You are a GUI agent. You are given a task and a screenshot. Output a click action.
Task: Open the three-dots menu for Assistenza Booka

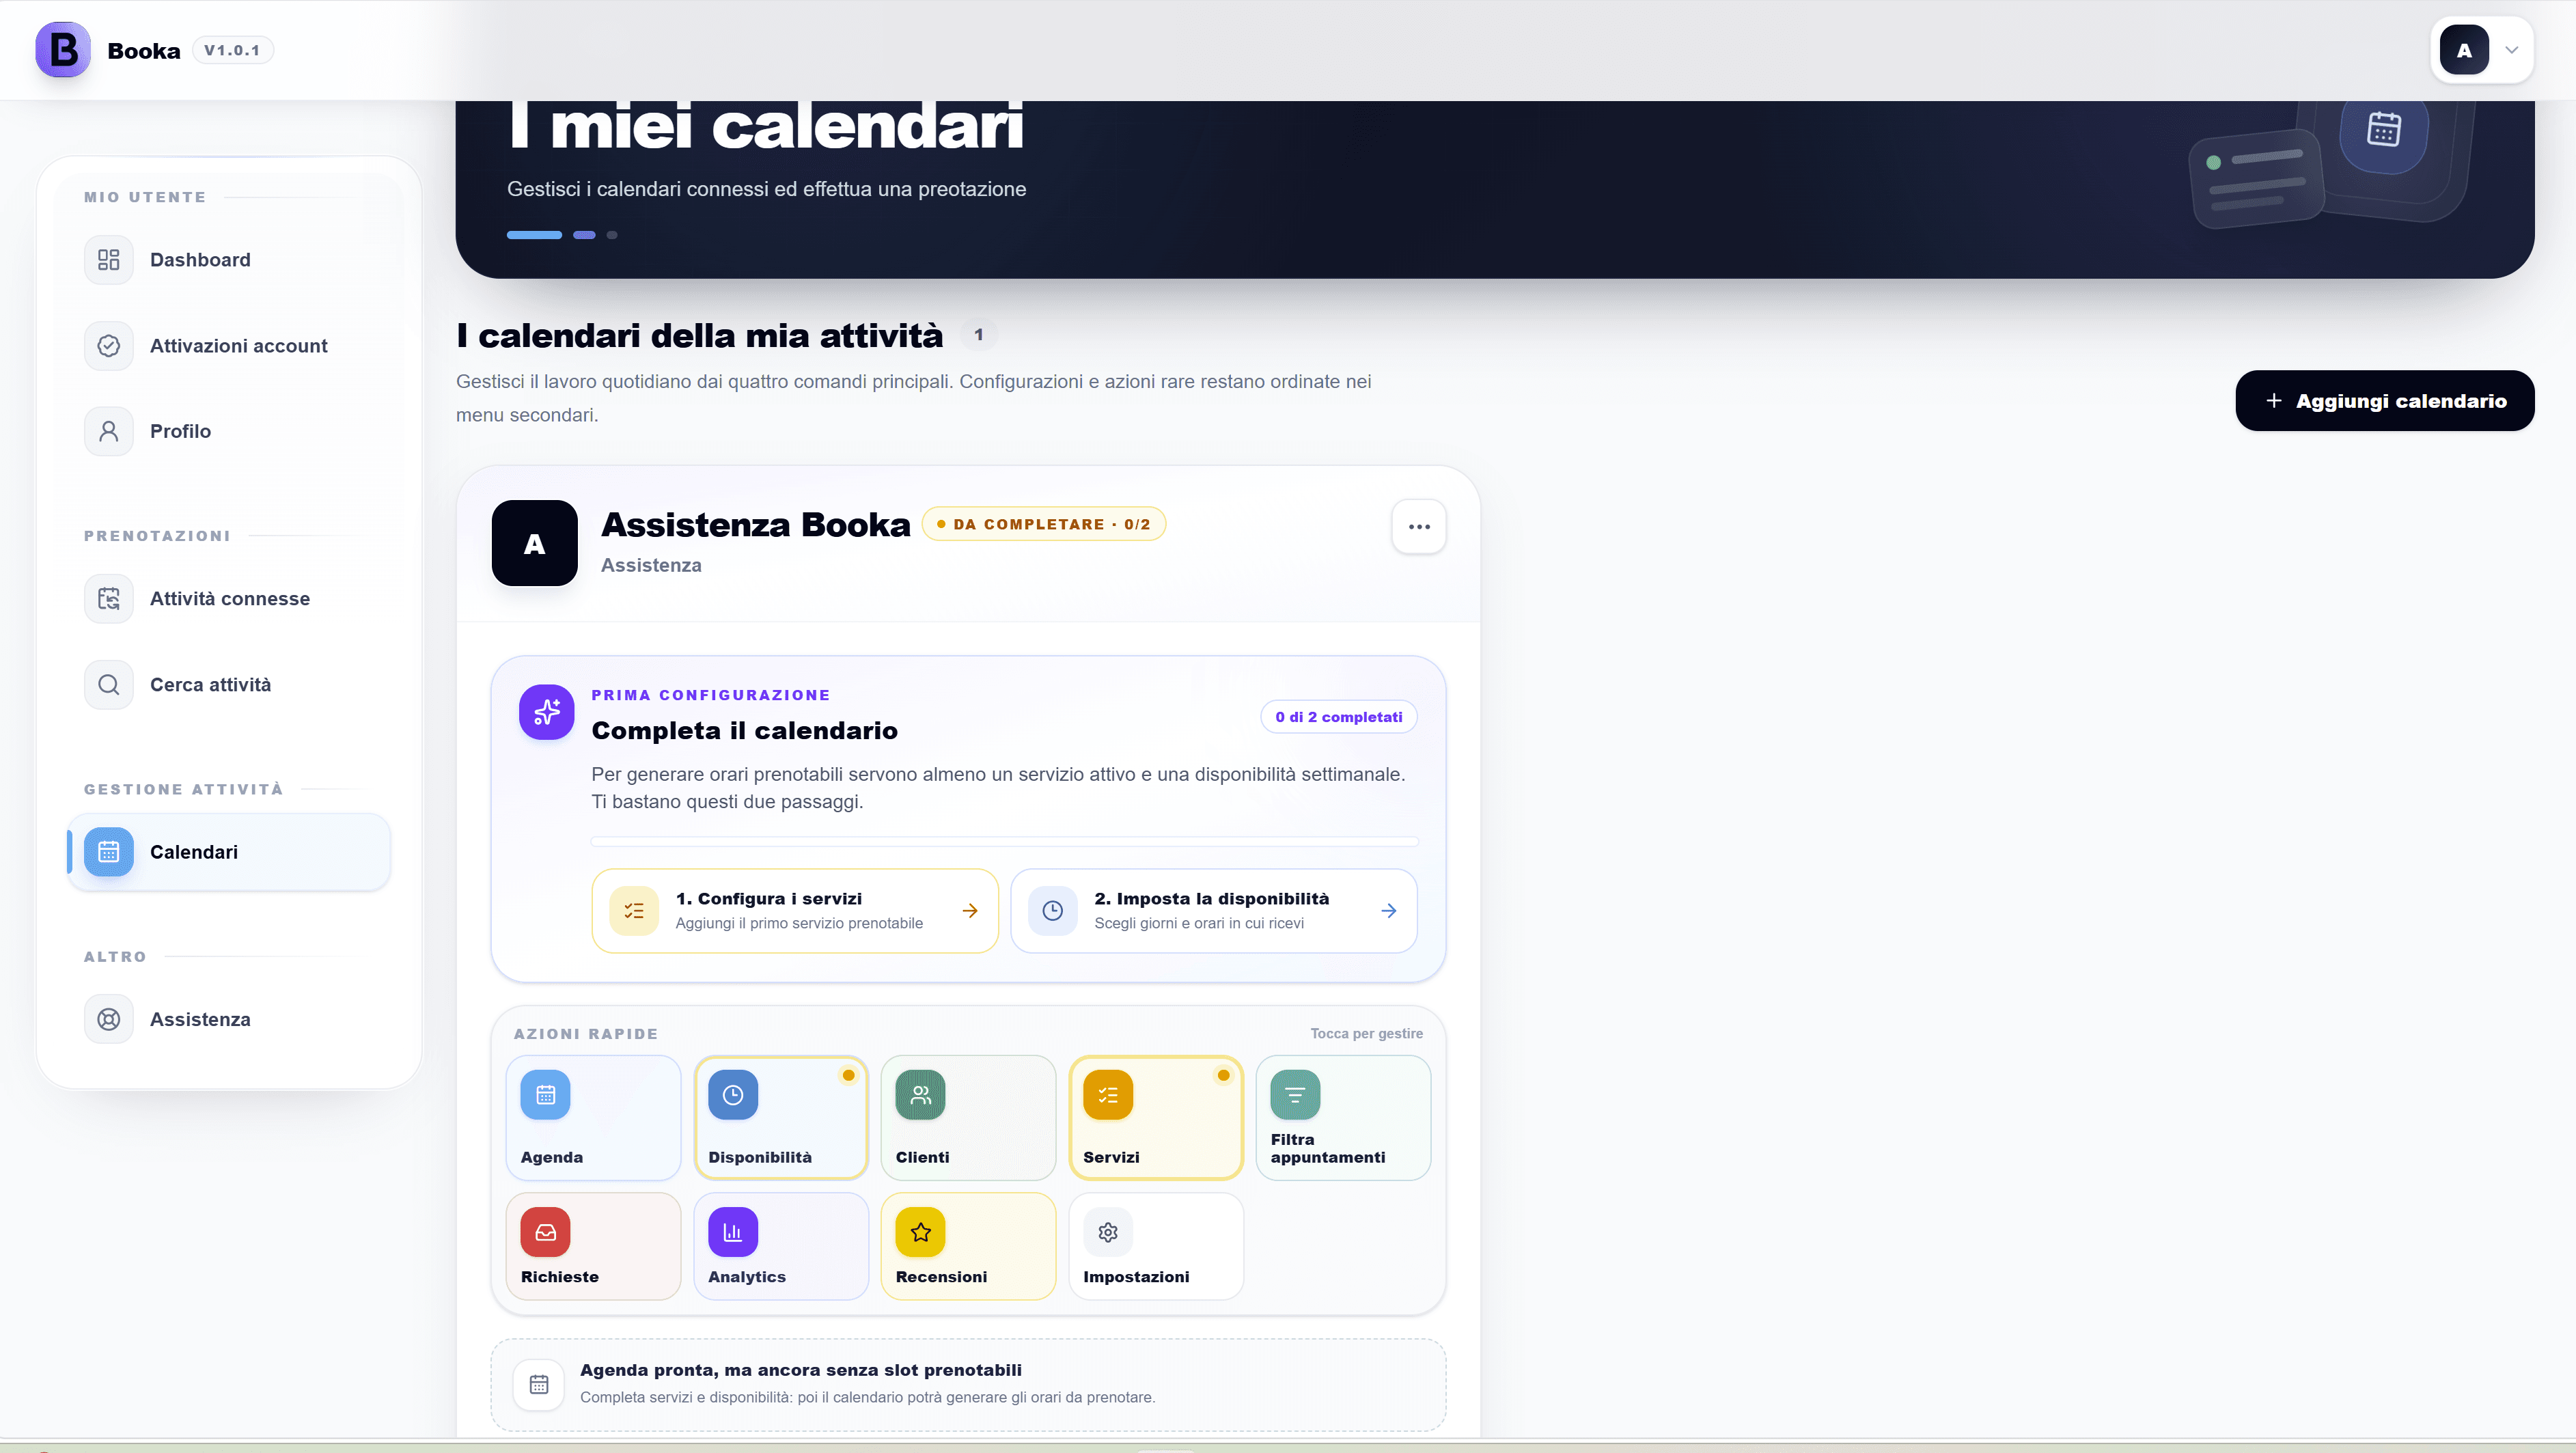[x=1419, y=527]
